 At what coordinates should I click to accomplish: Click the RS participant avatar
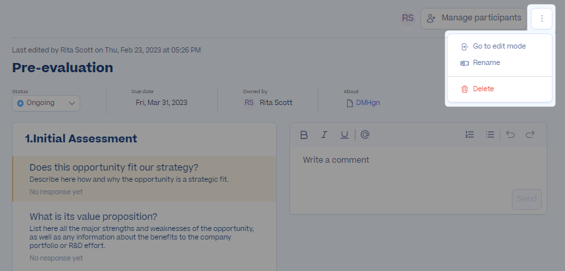coord(408,18)
